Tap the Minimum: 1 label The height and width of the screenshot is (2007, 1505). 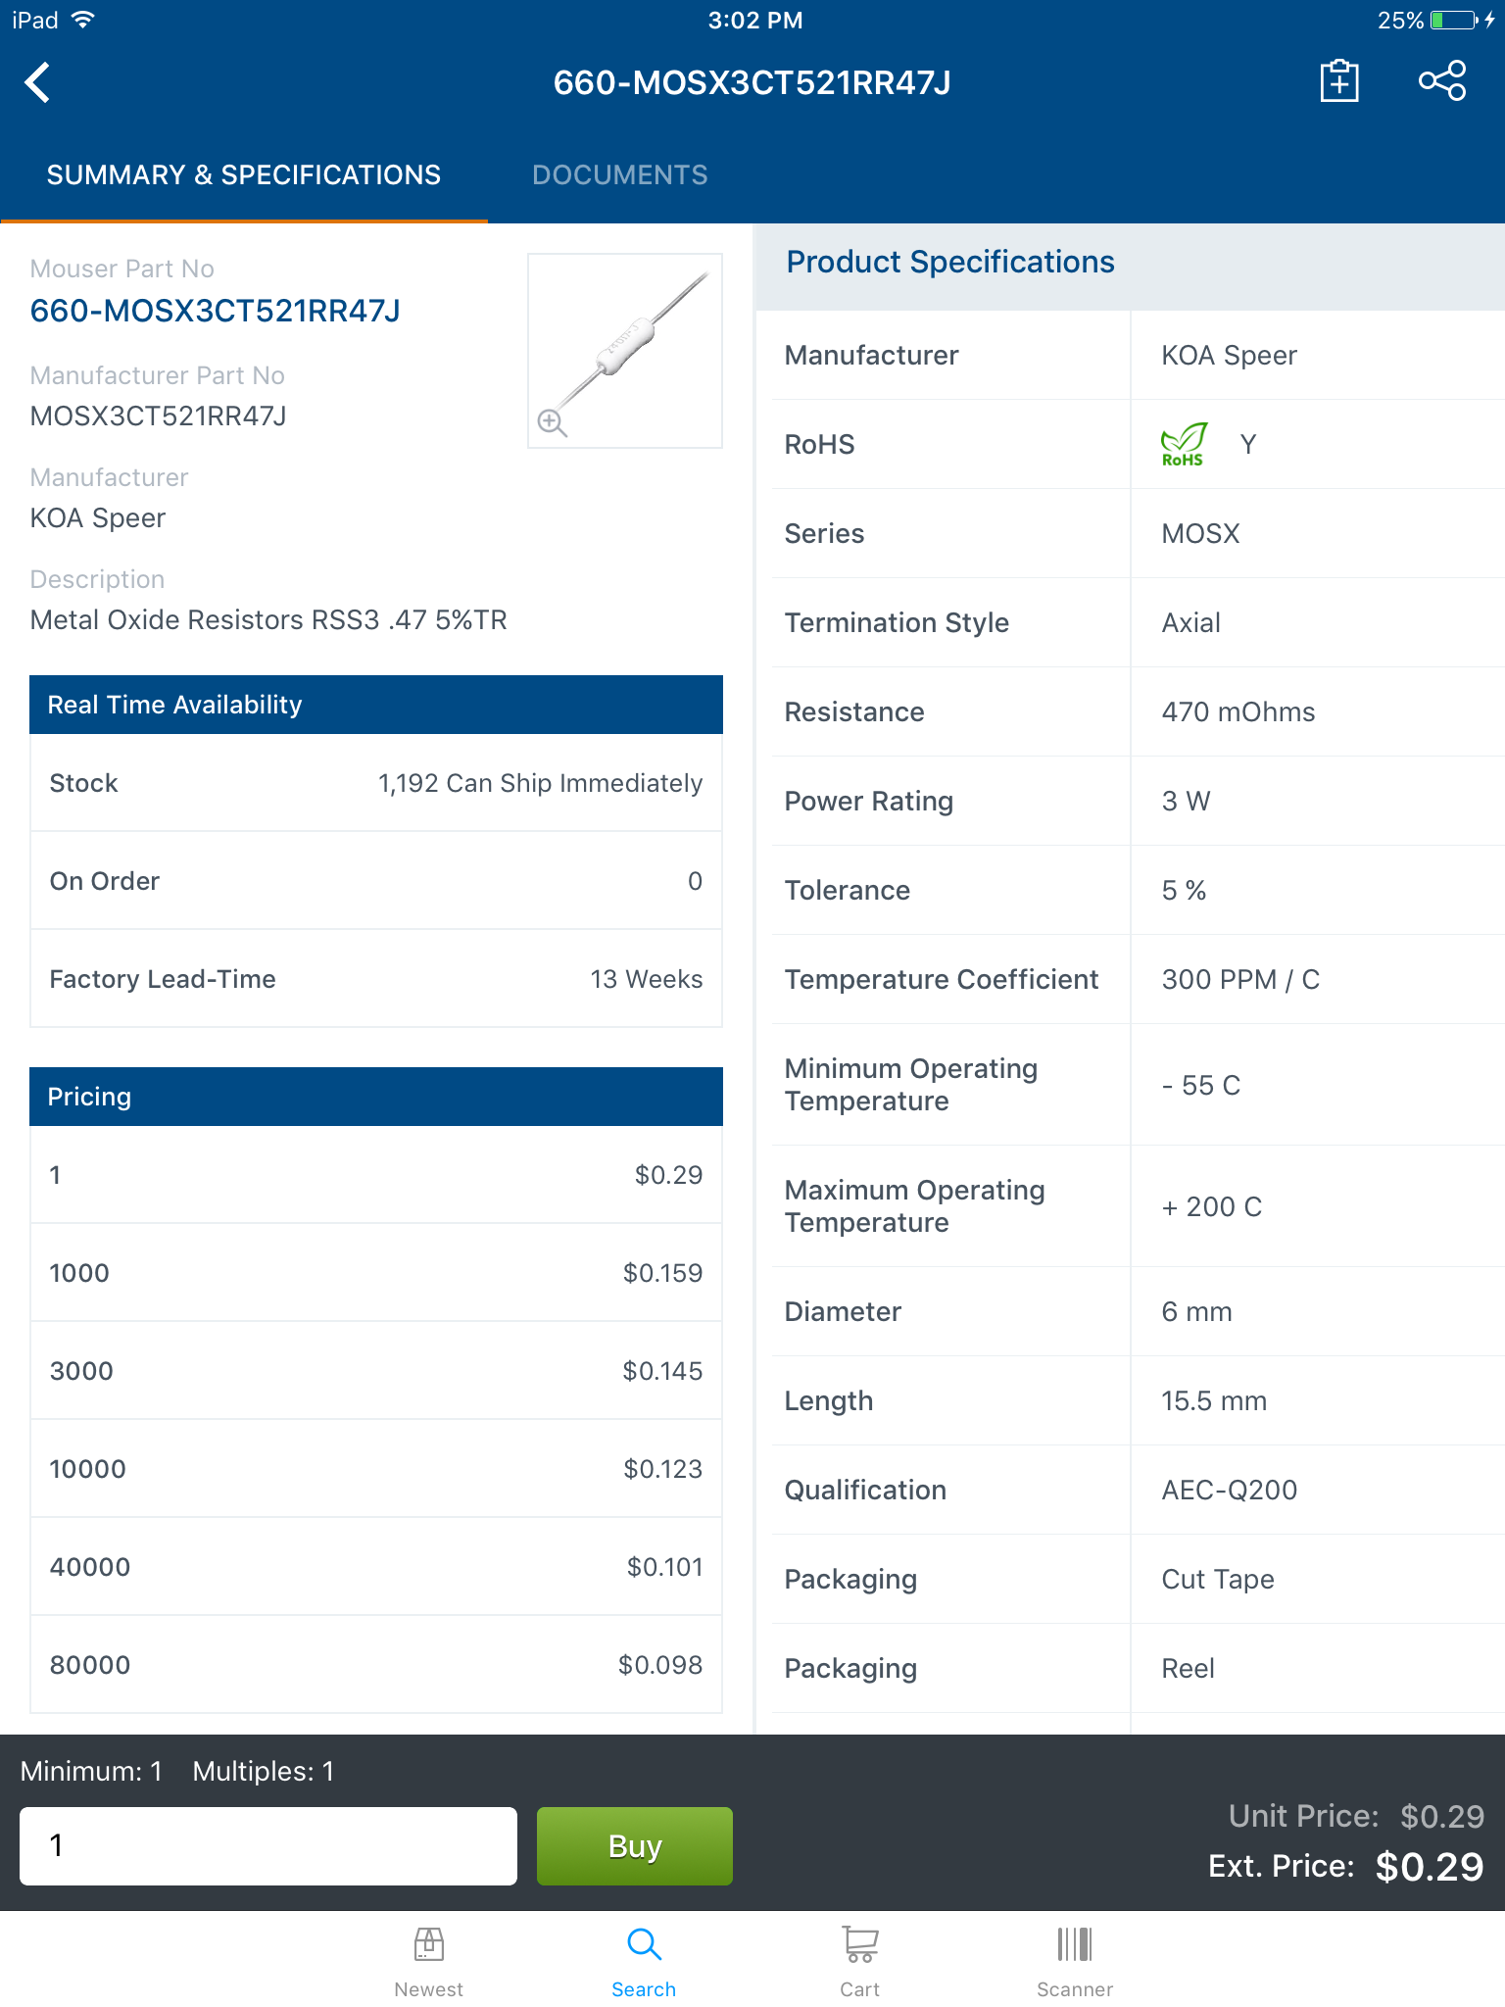(x=91, y=1771)
